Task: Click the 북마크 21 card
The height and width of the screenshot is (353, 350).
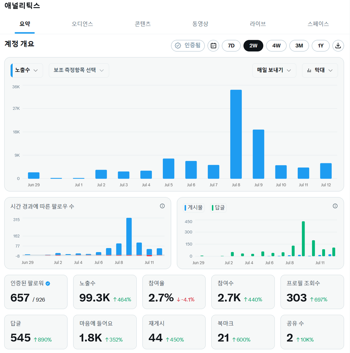Action: coord(243,332)
